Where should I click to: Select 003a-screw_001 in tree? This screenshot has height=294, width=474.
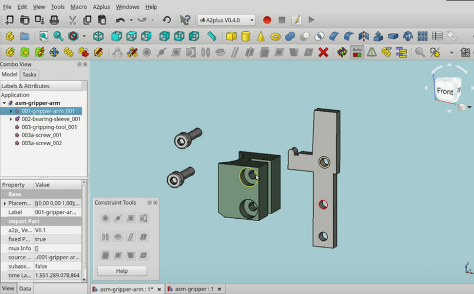41,135
